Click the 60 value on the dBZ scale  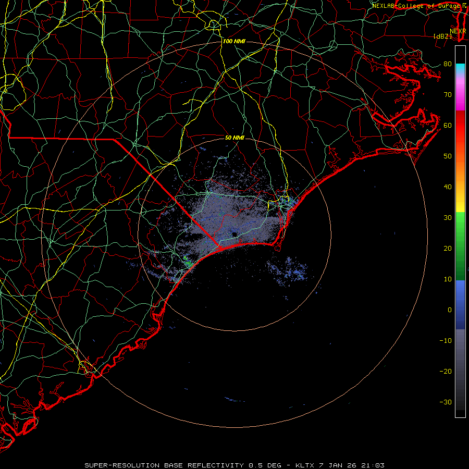(448, 125)
